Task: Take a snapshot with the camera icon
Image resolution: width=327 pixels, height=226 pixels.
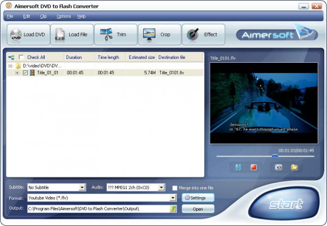Action: pos(278,167)
